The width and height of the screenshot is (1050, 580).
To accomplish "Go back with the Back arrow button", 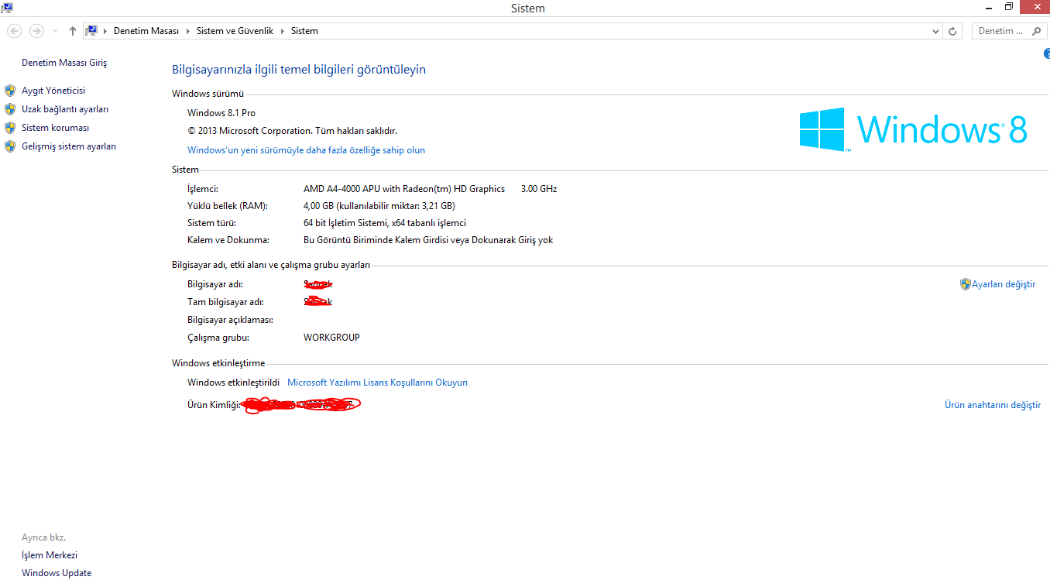I will click(x=14, y=31).
